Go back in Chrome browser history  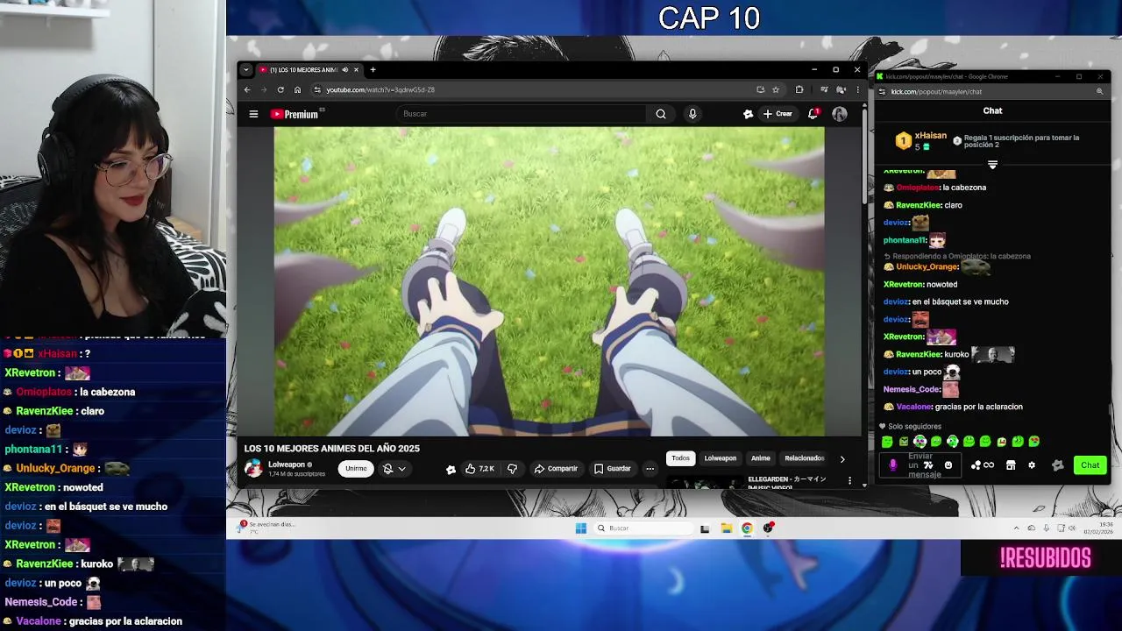(x=247, y=89)
